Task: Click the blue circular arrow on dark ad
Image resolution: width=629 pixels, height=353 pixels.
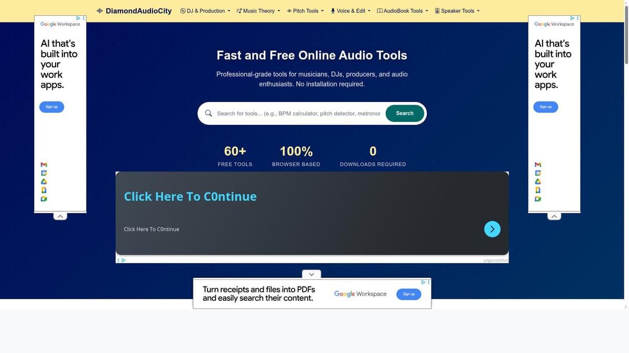Action: point(492,229)
